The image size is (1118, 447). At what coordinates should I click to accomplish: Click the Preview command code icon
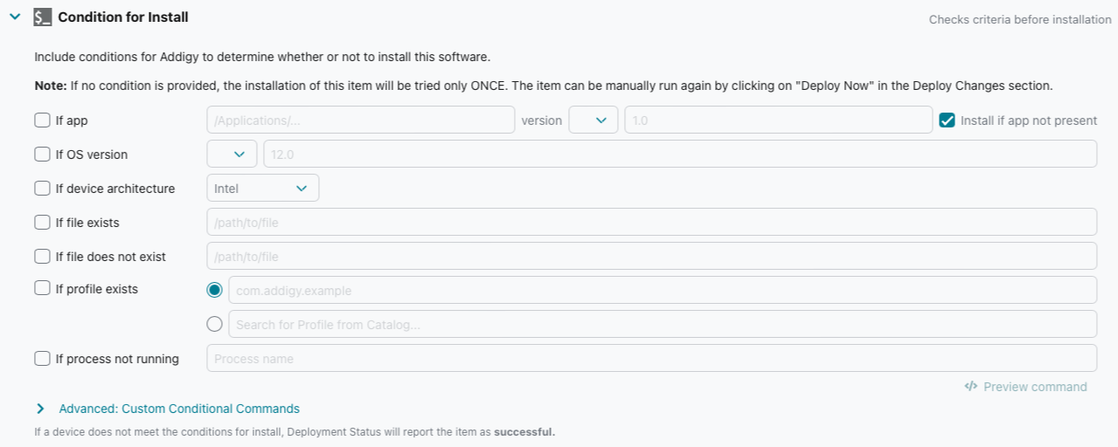(970, 387)
